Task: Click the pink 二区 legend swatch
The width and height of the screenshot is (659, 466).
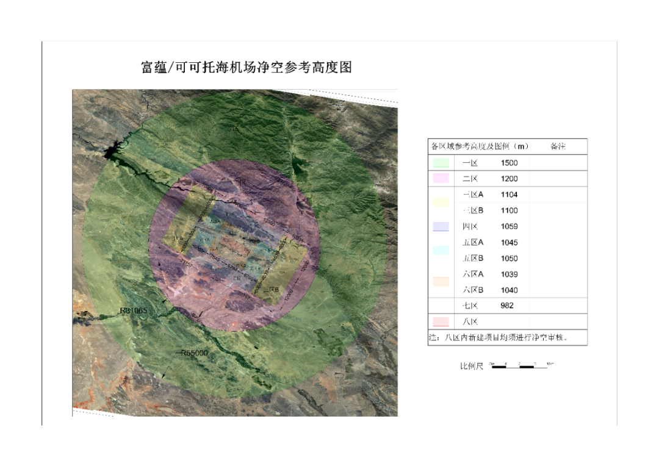Action: (x=440, y=179)
